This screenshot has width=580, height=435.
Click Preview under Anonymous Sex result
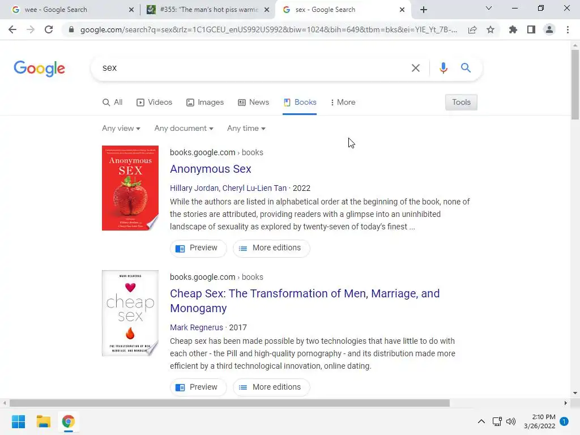[x=198, y=248]
